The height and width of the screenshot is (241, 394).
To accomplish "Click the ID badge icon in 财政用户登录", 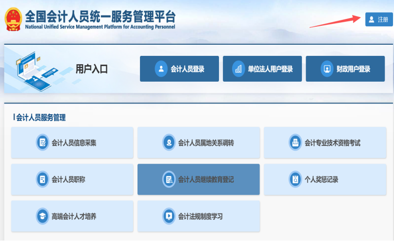I will point(327,69).
